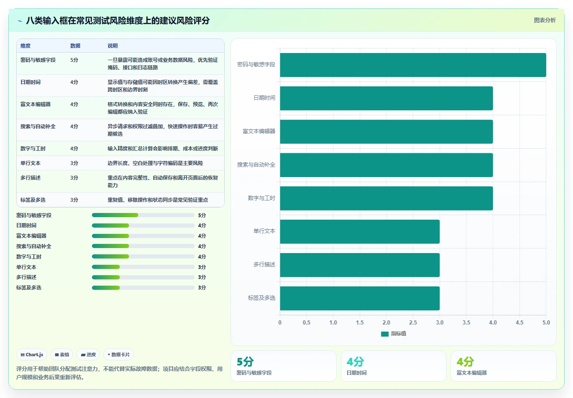Click the progress bar for 数字与工时
Viewport: 573px width, 398px height.
(x=143, y=256)
